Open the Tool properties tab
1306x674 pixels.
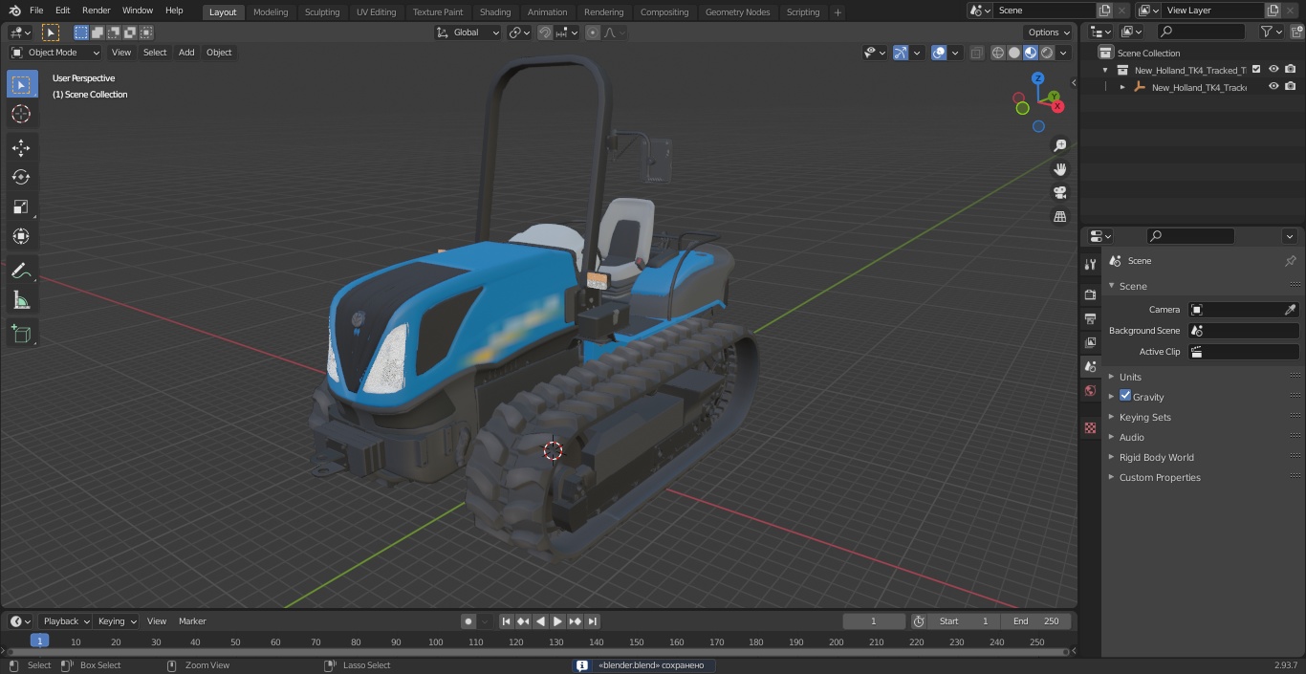(1090, 265)
